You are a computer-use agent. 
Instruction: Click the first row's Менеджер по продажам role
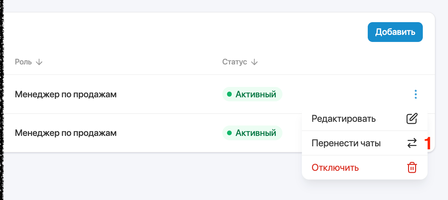click(66, 94)
